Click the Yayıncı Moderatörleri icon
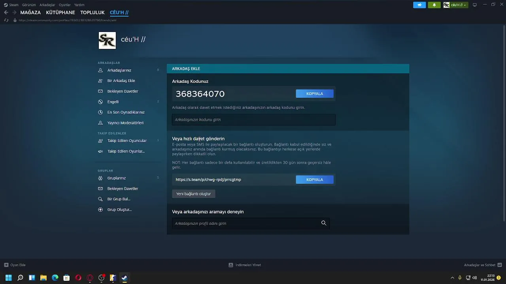This screenshot has height=284, width=506. (100, 123)
